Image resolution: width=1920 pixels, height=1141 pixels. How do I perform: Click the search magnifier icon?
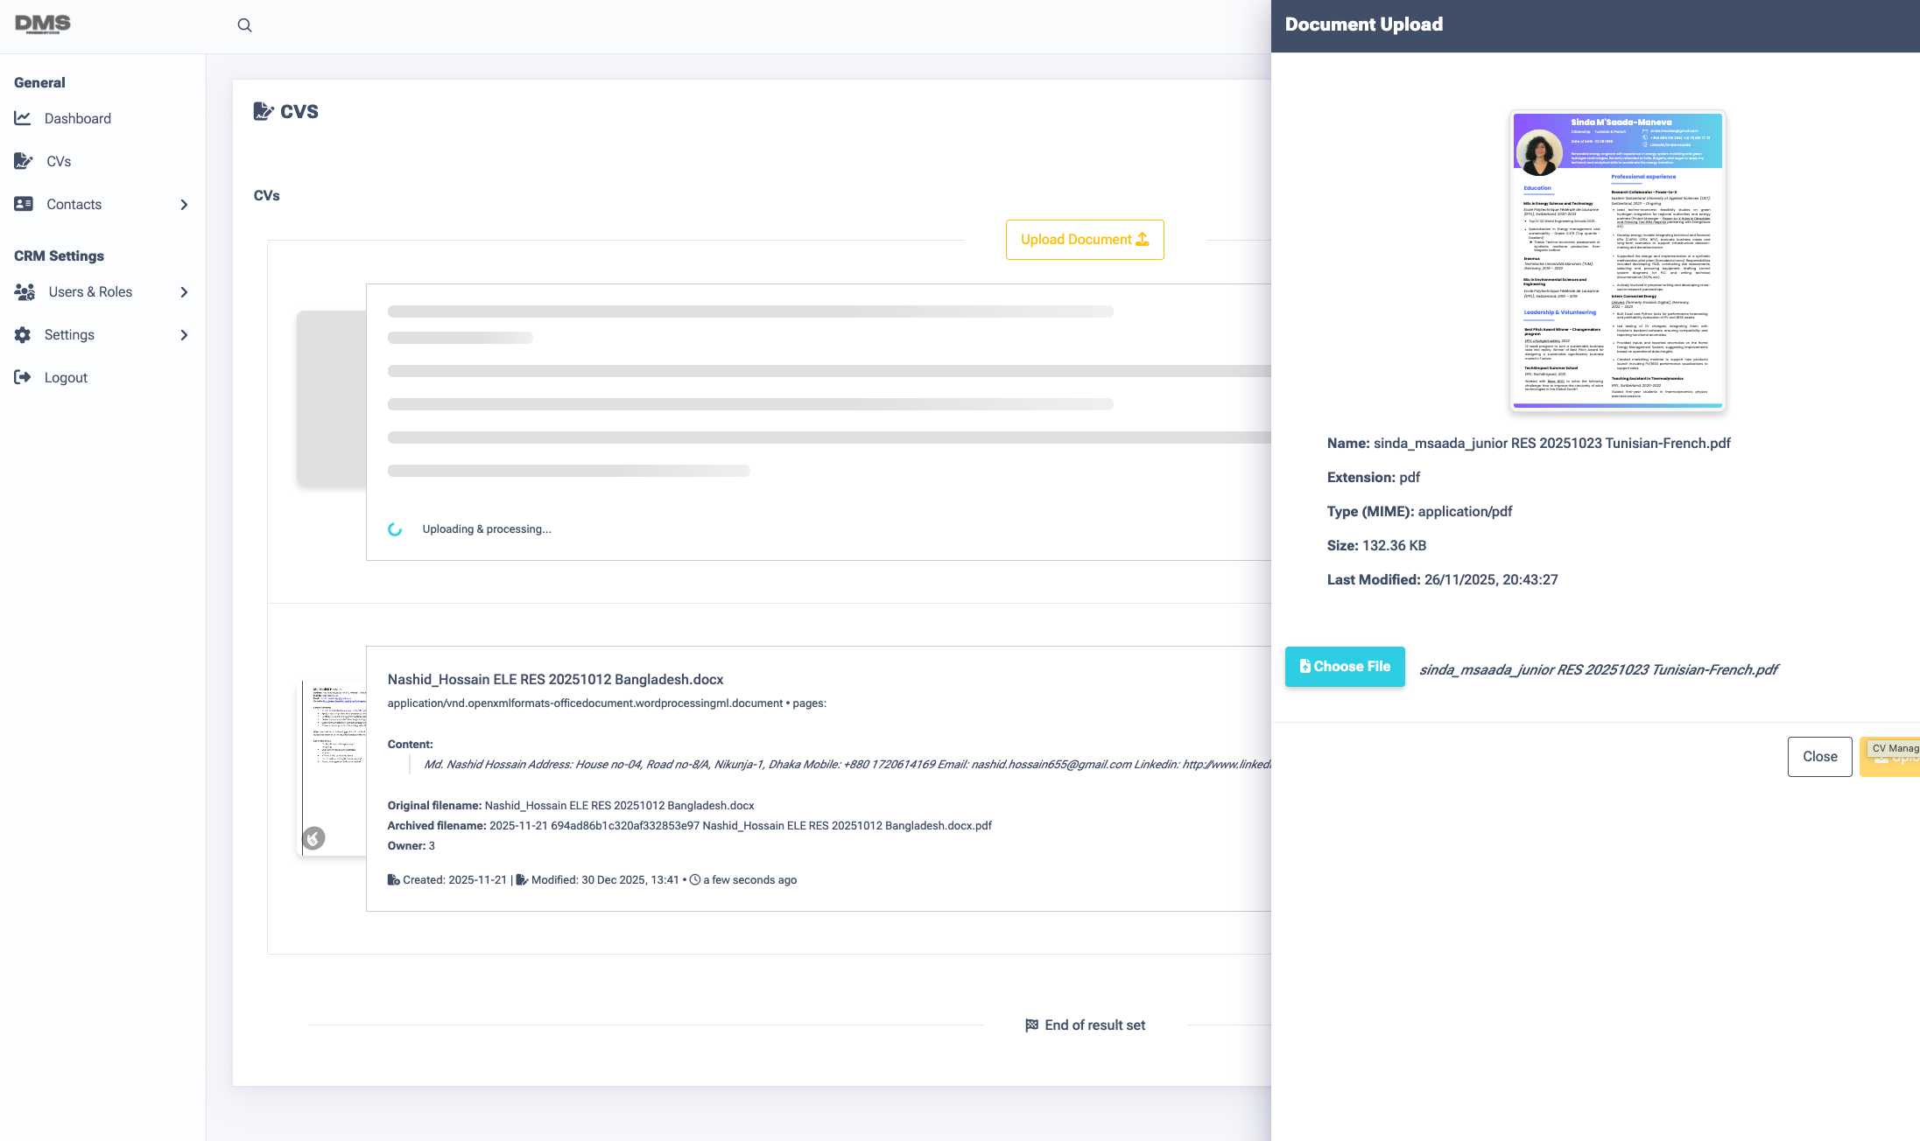point(244,25)
